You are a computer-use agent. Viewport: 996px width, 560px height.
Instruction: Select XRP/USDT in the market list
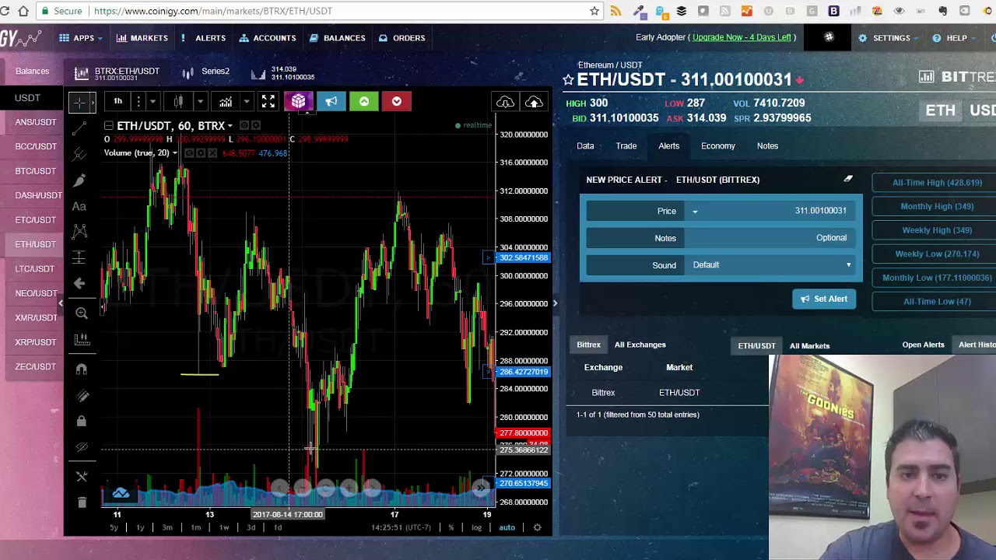[x=35, y=342]
